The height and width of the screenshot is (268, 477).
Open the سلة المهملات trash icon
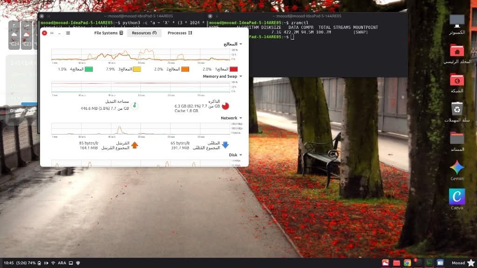[457, 113]
